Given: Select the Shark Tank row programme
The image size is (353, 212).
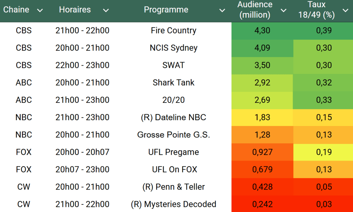Looking at the screenshot, I should tap(174, 83).
